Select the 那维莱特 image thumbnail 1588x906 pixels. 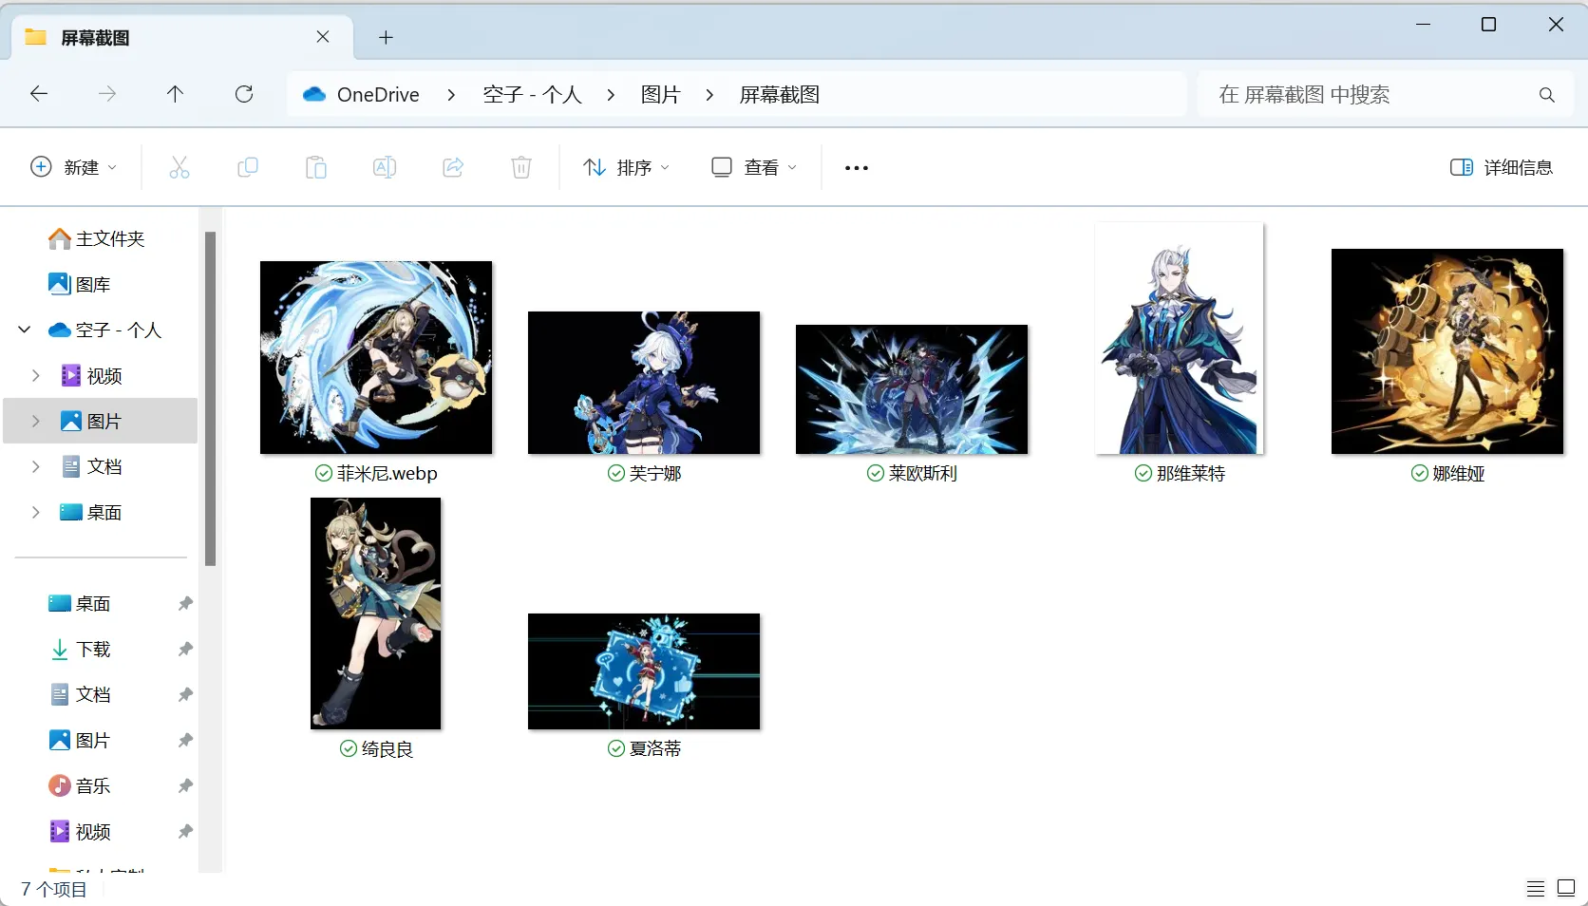click(x=1180, y=338)
